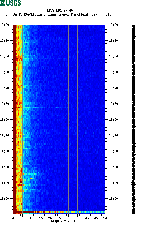
Task: Click the '19:20' UTC time label
Action: 113,151
